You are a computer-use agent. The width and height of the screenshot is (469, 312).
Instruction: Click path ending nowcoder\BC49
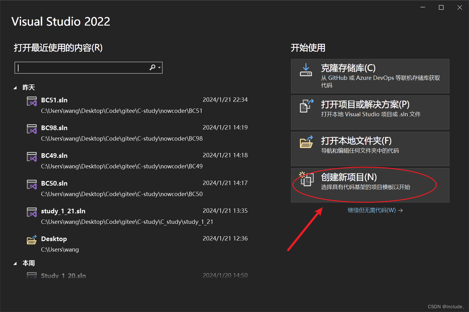[x=122, y=166]
